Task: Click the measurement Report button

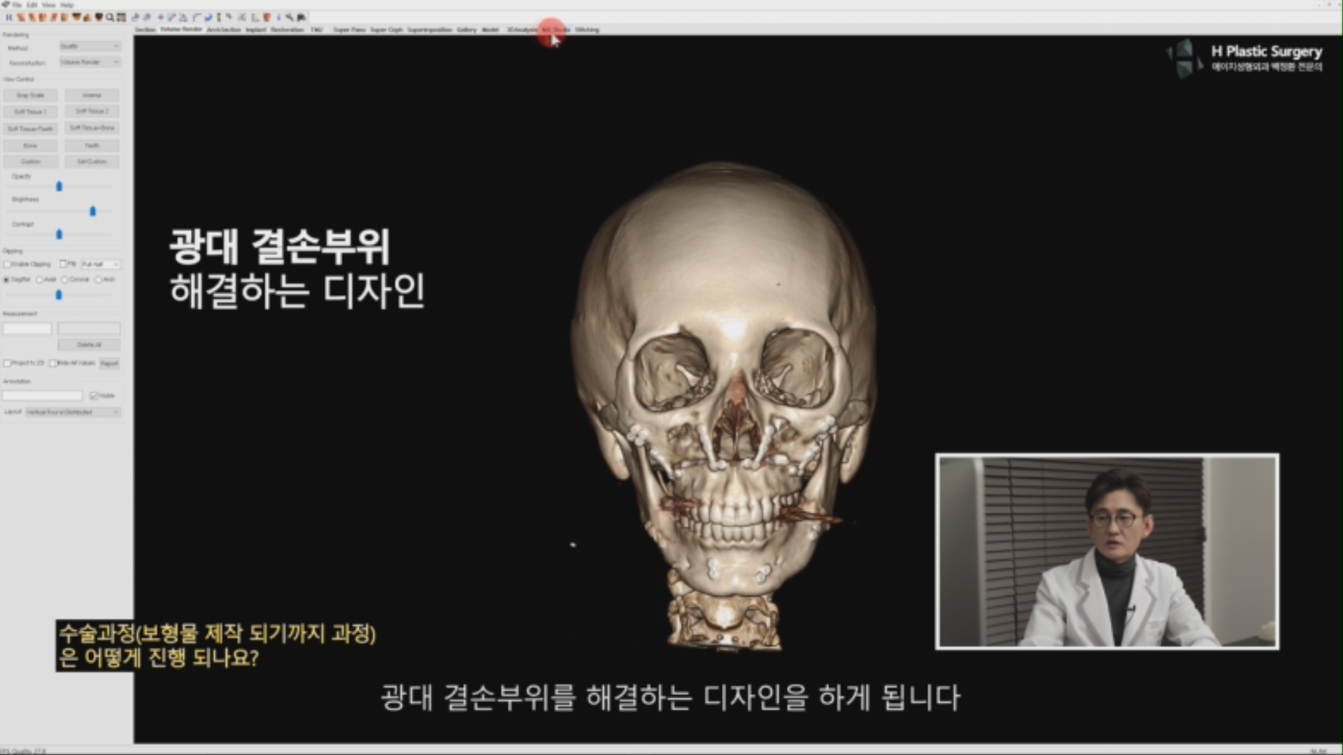Action: coord(109,363)
